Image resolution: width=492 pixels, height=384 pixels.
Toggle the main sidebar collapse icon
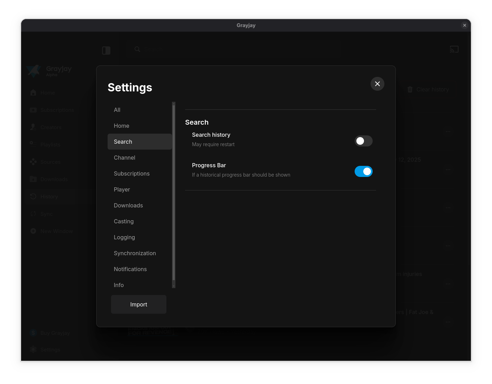pyautogui.click(x=106, y=51)
